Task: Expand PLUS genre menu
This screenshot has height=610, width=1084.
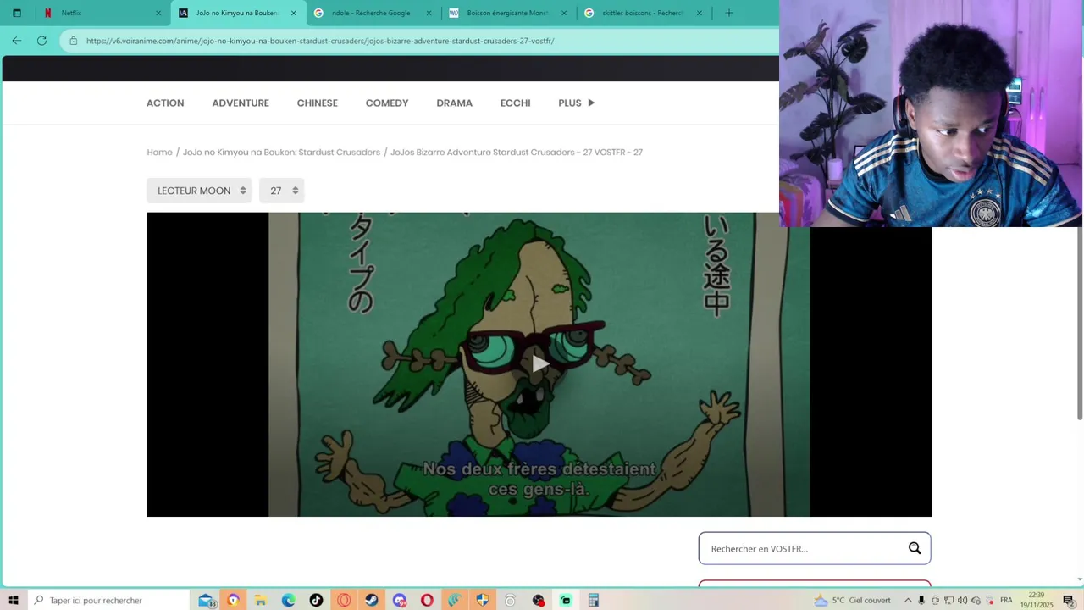Action: tap(576, 103)
